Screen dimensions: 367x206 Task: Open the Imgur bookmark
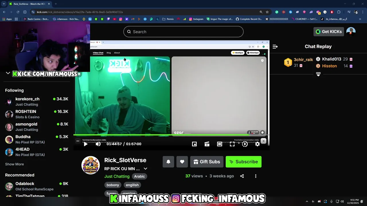tap(220, 19)
